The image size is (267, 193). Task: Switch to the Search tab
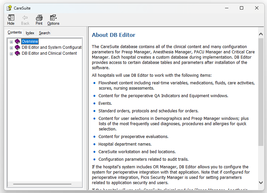pyautogui.click(x=44, y=33)
